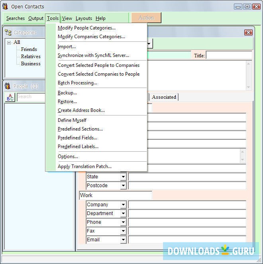Select the Business category
263x264 pixels.
31,64
